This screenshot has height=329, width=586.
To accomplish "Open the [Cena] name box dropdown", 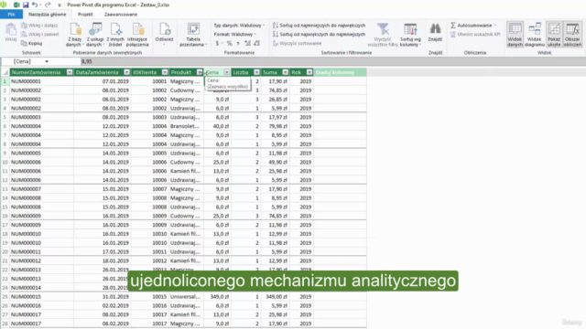I will coord(47,61).
